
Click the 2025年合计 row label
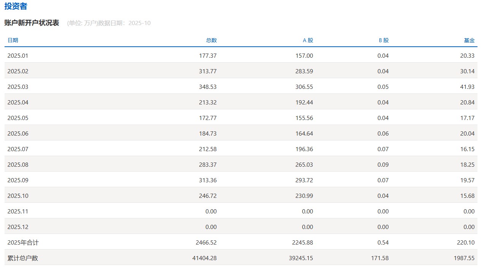pos(23,243)
